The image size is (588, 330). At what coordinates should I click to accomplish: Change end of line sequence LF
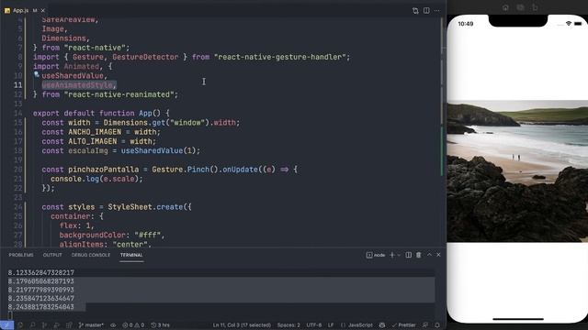(331, 325)
